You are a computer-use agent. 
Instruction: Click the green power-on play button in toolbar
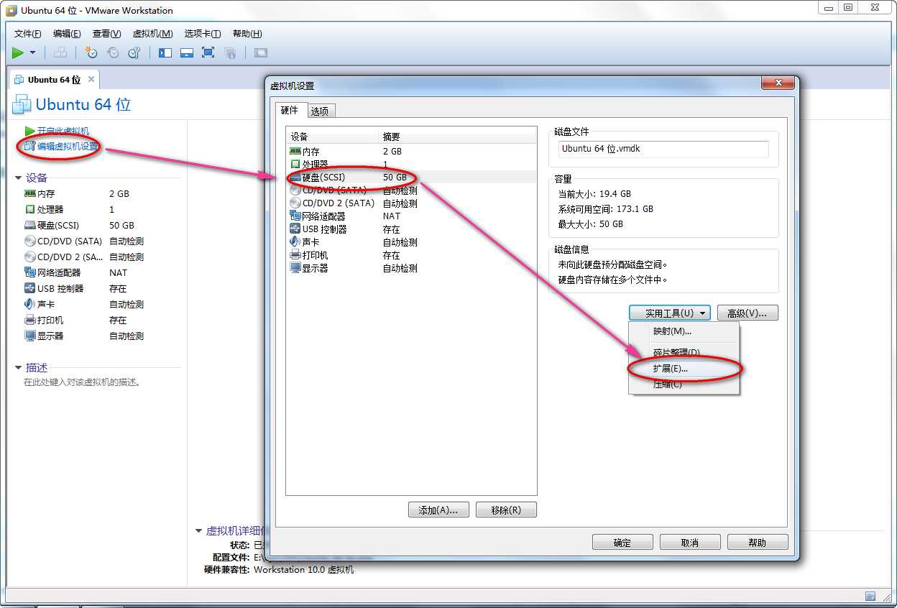coord(18,52)
